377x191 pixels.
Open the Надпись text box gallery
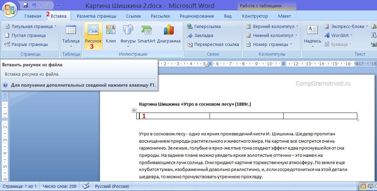312,36
